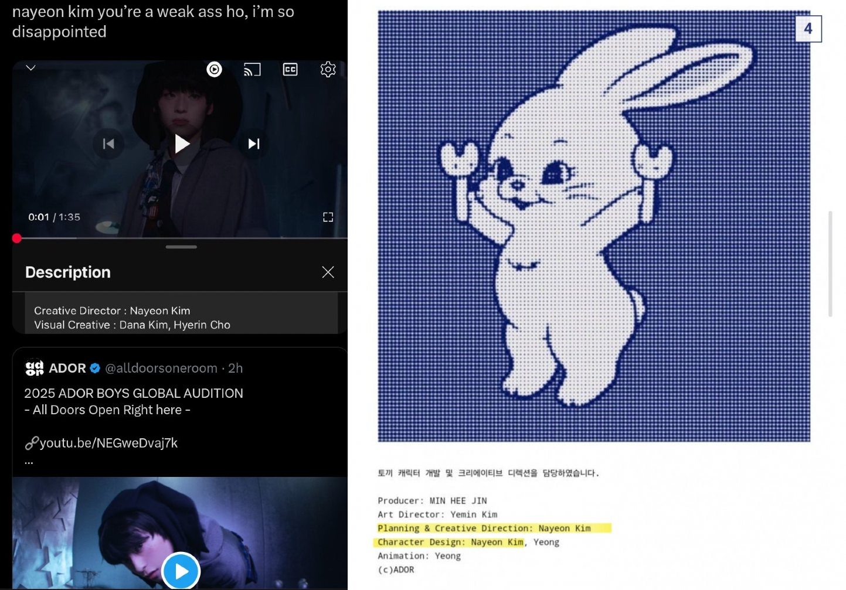Expand tweet text ellipsis

click(x=29, y=463)
